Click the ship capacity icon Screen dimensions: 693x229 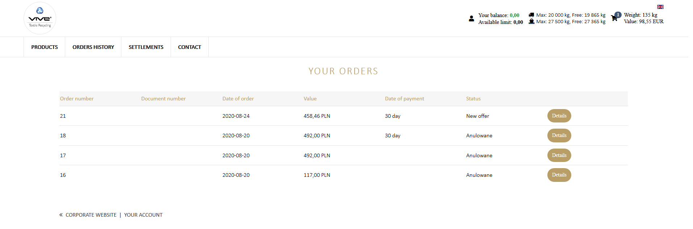coord(531,21)
